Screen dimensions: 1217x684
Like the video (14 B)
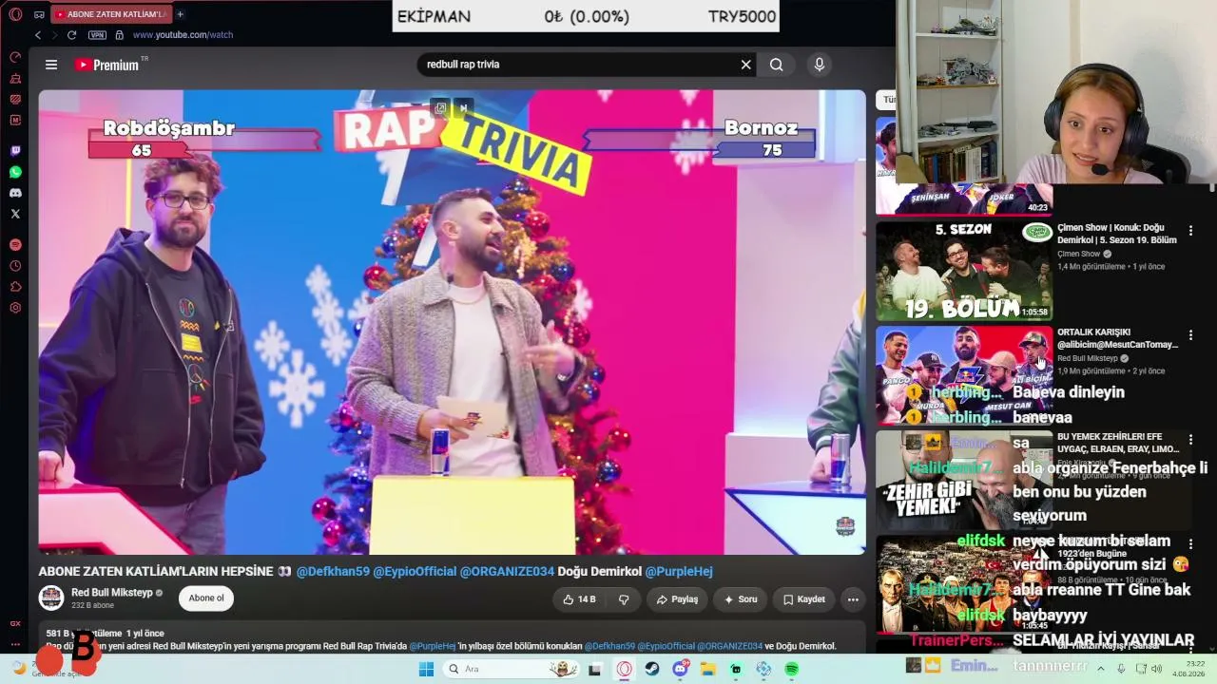(x=579, y=599)
